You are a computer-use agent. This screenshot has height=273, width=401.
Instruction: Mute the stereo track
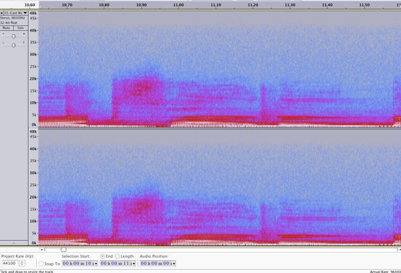(x=7, y=28)
